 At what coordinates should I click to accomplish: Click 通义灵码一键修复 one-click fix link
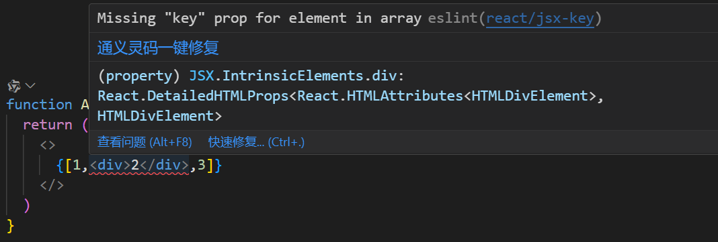click(x=158, y=48)
